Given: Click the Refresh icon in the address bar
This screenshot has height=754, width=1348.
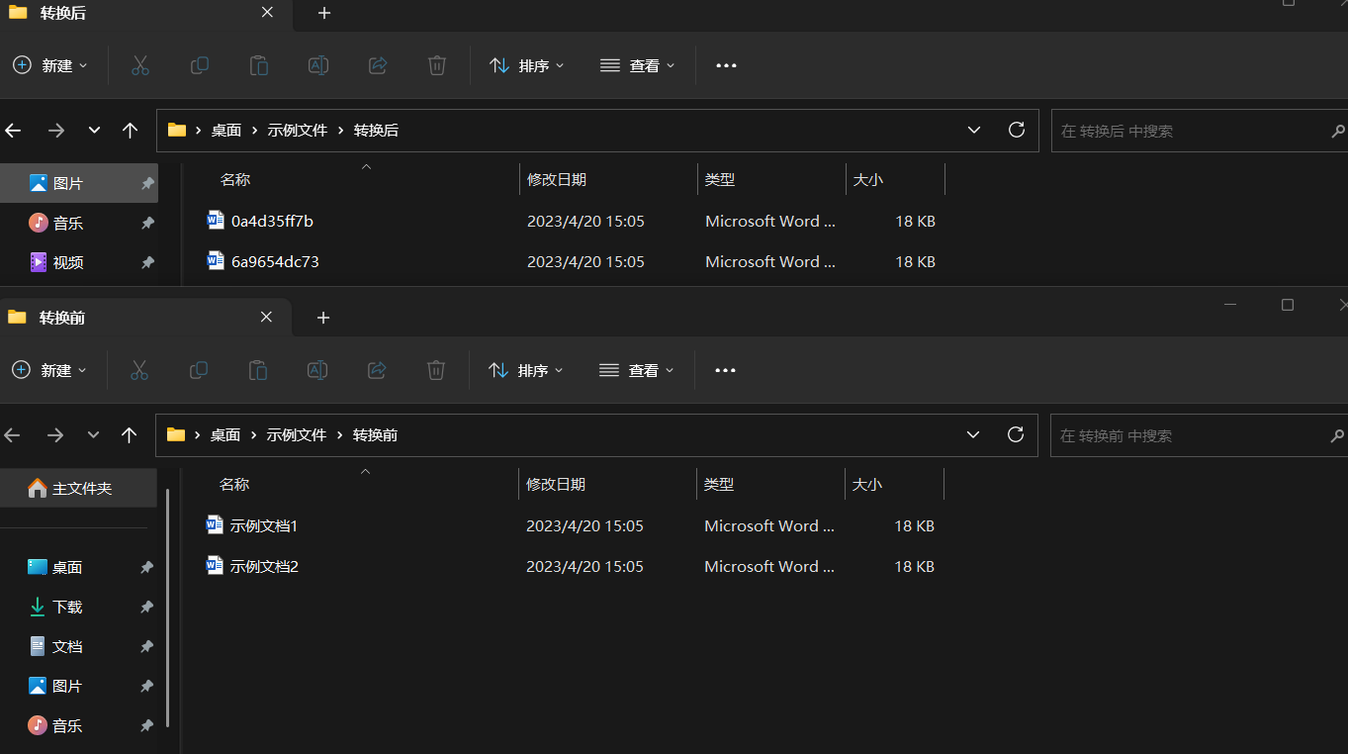Looking at the screenshot, I should pyautogui.click(x=1016, y=130).
